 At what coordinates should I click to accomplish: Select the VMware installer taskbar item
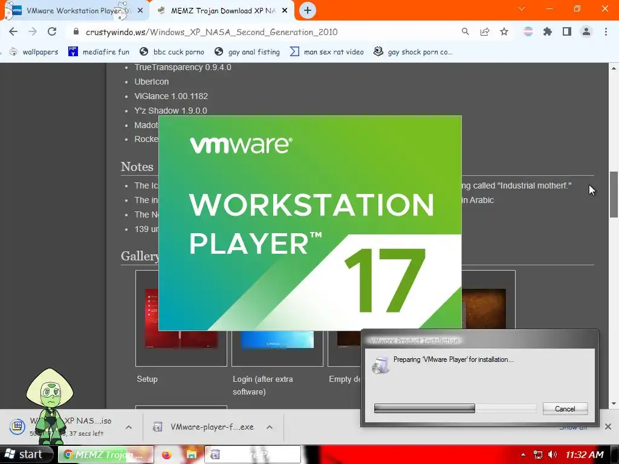click(253, 454)
